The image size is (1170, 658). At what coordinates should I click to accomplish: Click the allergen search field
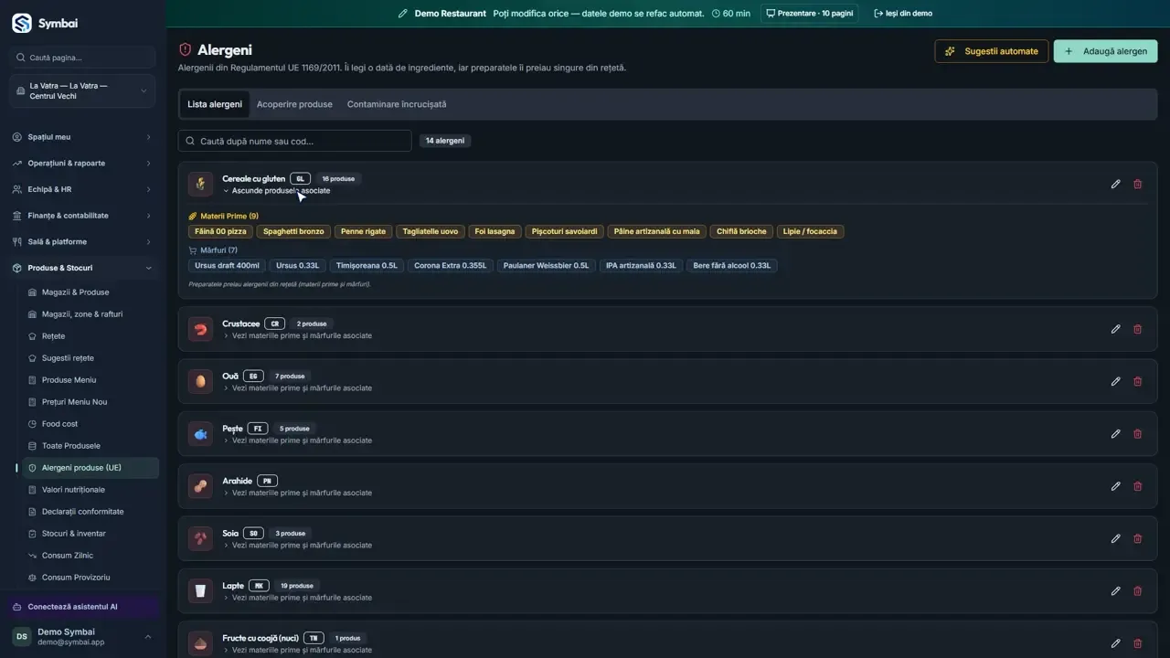click(294, 141)
